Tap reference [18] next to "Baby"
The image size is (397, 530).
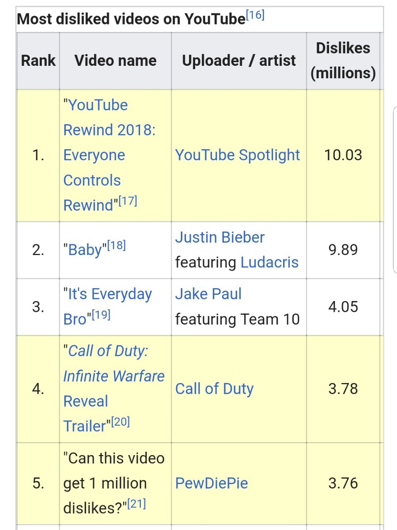coord(116,246)
